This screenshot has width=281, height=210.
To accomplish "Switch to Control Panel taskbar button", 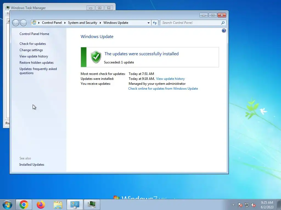I will (75, 205).
